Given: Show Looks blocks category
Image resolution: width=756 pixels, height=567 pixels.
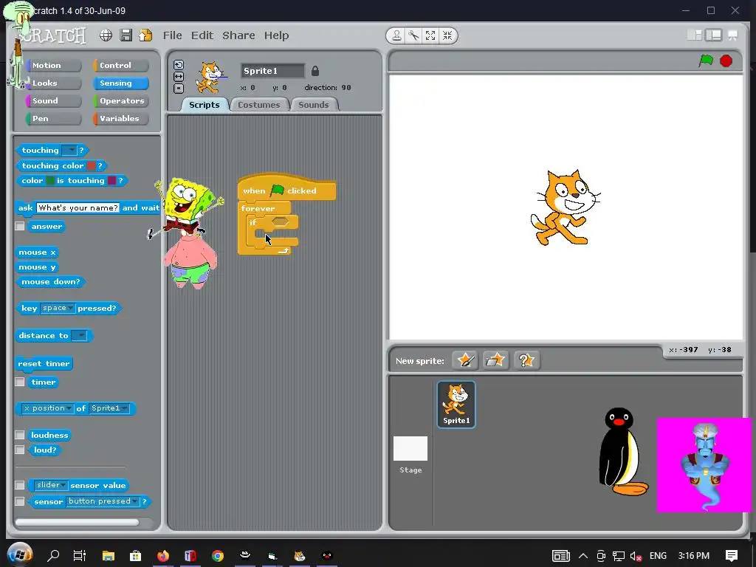Looking at the screenshot, I should click(x=53, y=83).
